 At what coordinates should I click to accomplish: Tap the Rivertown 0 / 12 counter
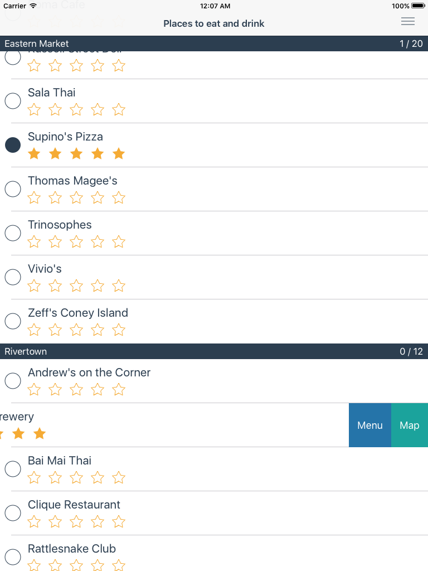[x=411, y=351]
